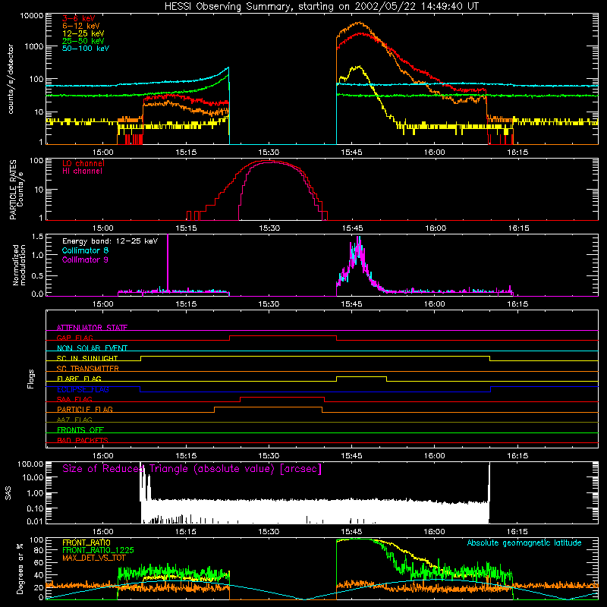Click the Energy band: 12-25 keV label

[110, 241]
